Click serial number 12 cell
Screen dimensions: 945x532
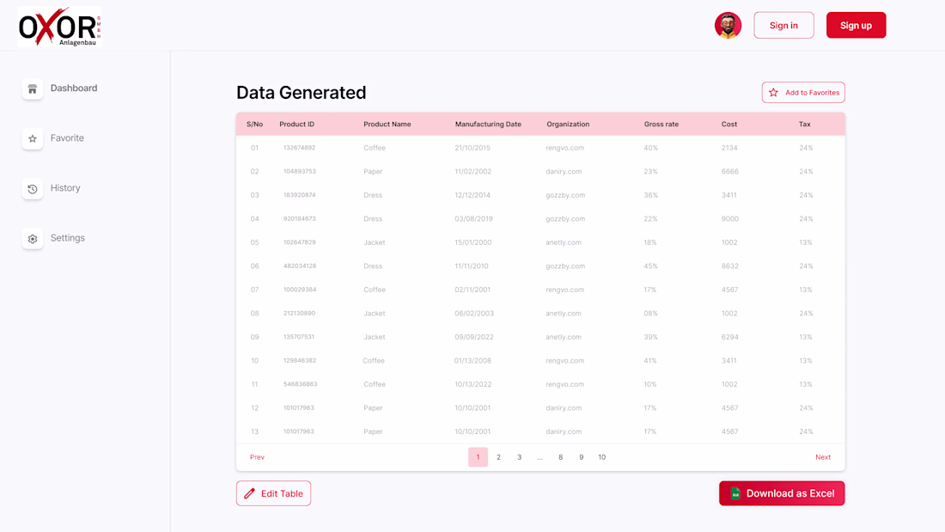click(254, 407)
